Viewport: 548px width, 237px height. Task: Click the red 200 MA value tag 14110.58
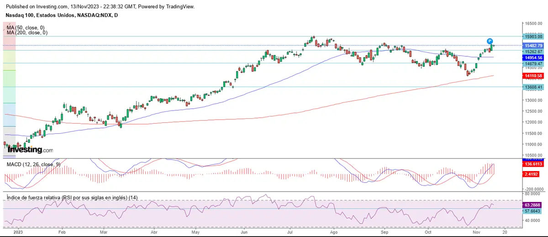pyautogui.click(x=533, y=76)
